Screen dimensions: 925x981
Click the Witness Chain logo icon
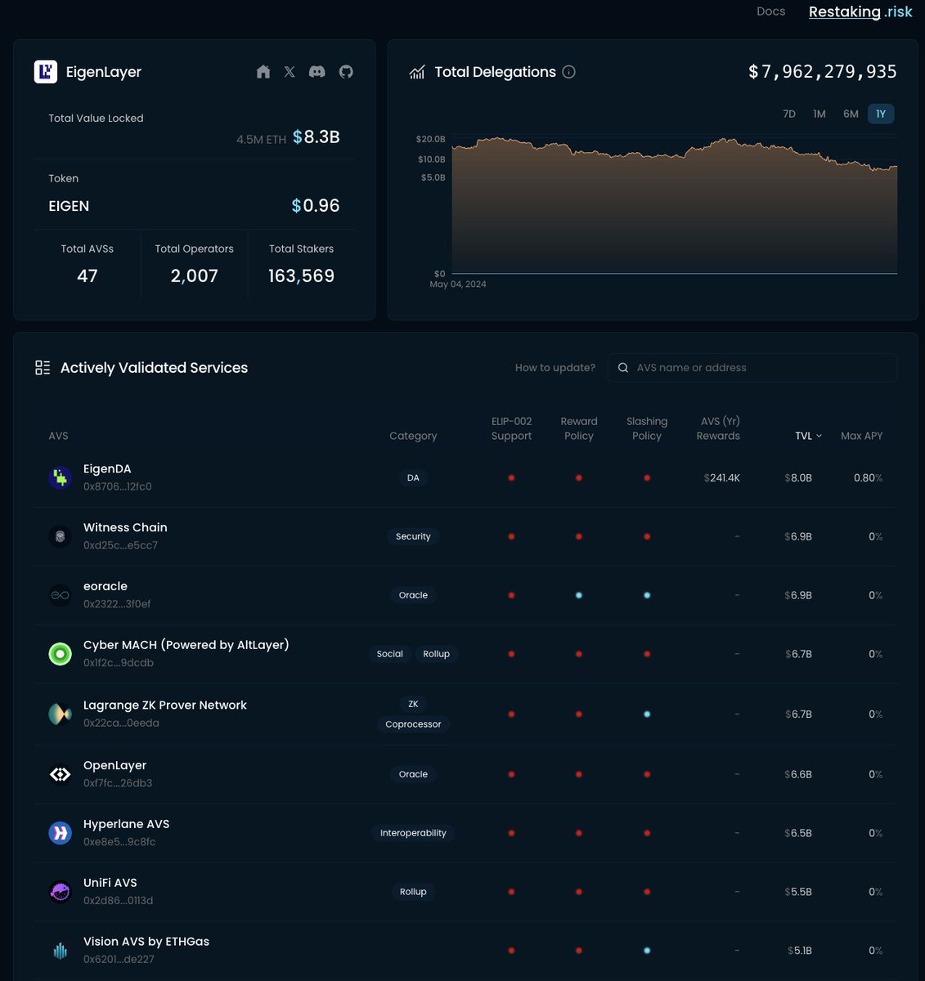(x=61, y=536)
